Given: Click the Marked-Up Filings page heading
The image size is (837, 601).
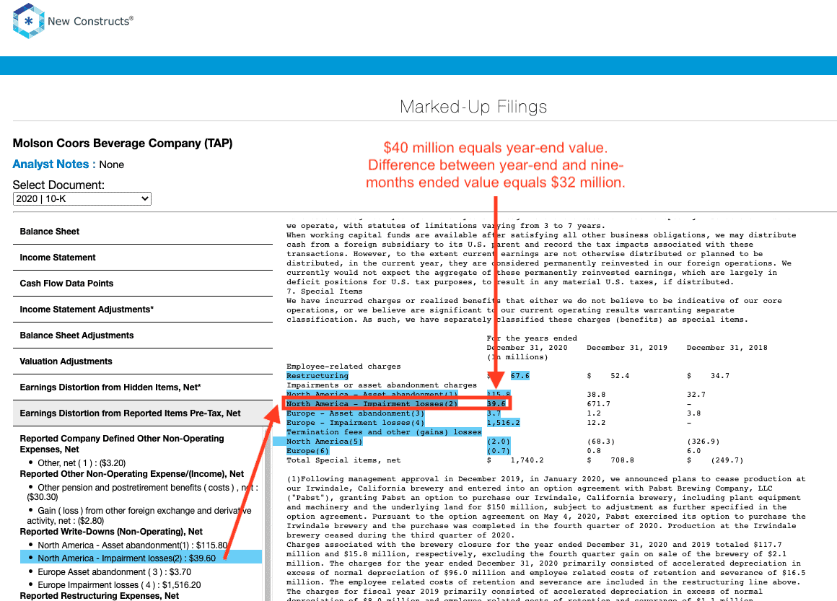Looking at the screenshot, I should pos(473,107).
